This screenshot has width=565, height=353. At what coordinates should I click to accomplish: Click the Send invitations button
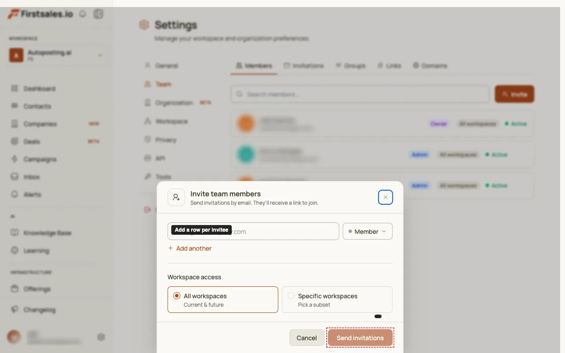point(360,338)
